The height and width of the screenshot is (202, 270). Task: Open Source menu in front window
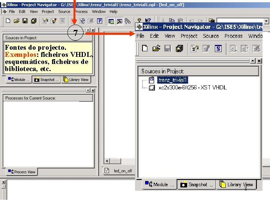point(211,36)
